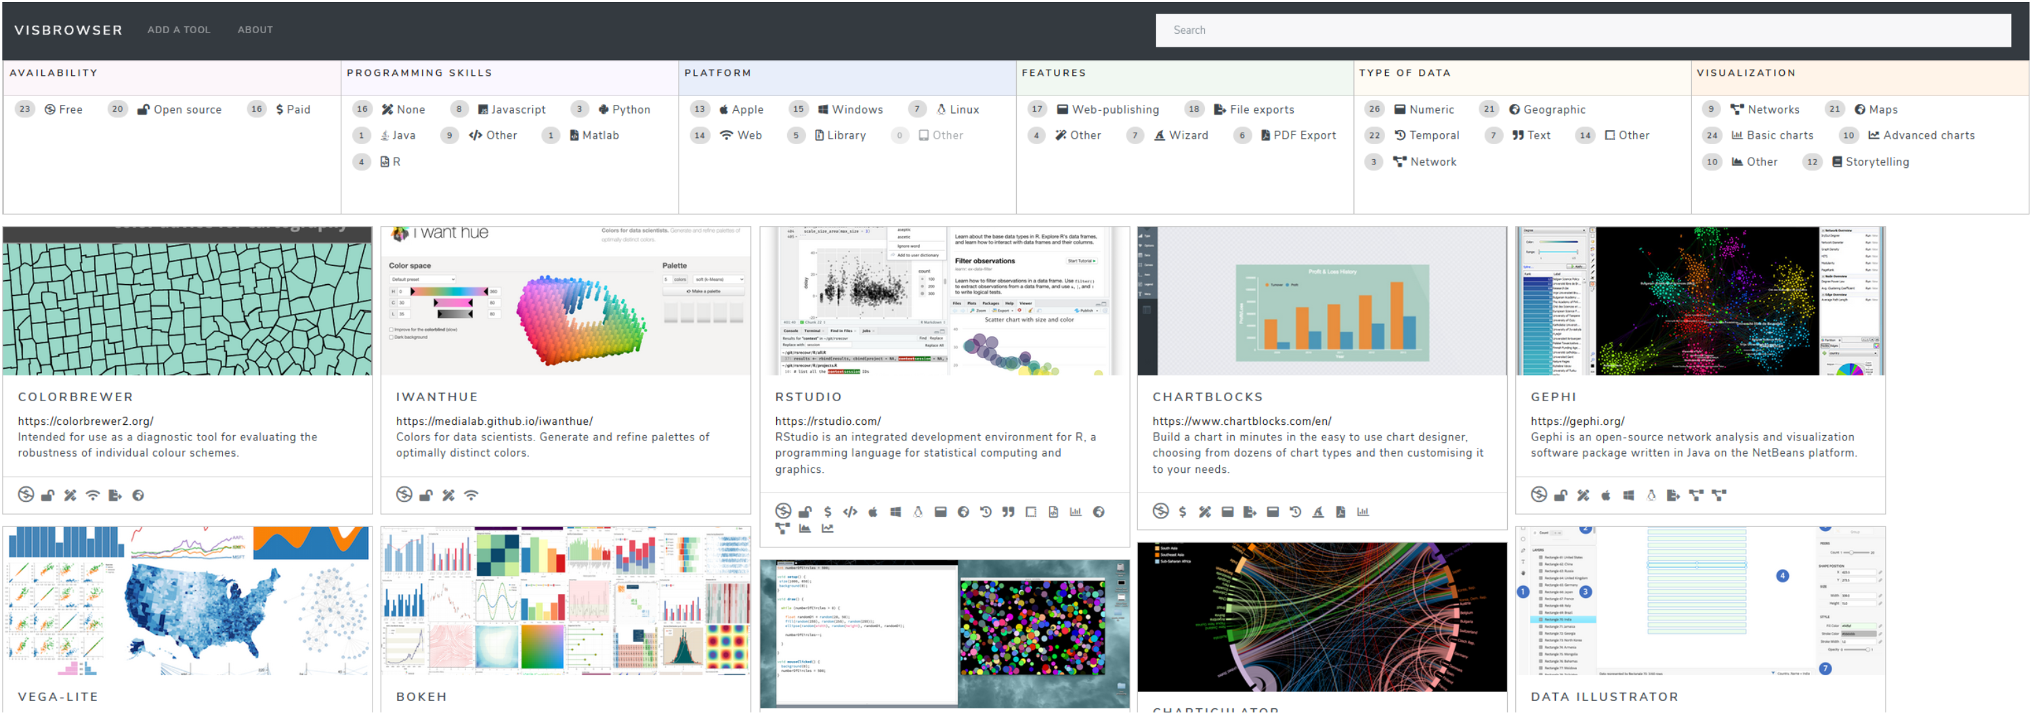Screen dimensions: 2032x728
Task: Click the Paid dollar icon on RStudio card
Action: coord(828,512)
